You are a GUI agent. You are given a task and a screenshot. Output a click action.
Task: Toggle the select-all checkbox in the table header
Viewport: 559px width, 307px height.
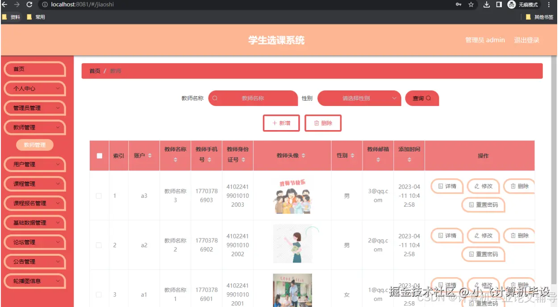point(99,156)
